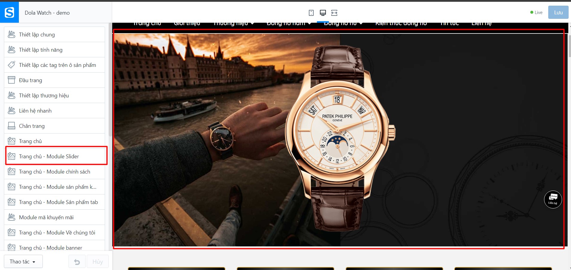Click Giới thiệu preview nav link
Image resolution: width=571 pixels, height=270 pixels.
(x=187, y=24)
